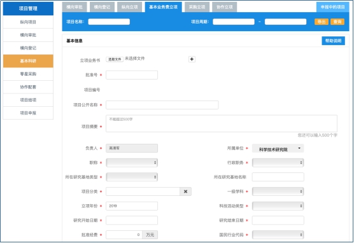The height and width of the screenshot is (243, 354).
Task: Open the 职称 dropdown
Action: 132,163
